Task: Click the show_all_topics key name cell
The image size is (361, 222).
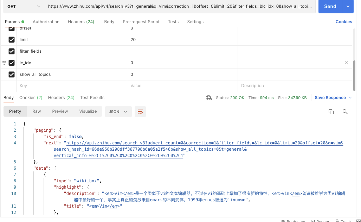Action: (72, 74)
